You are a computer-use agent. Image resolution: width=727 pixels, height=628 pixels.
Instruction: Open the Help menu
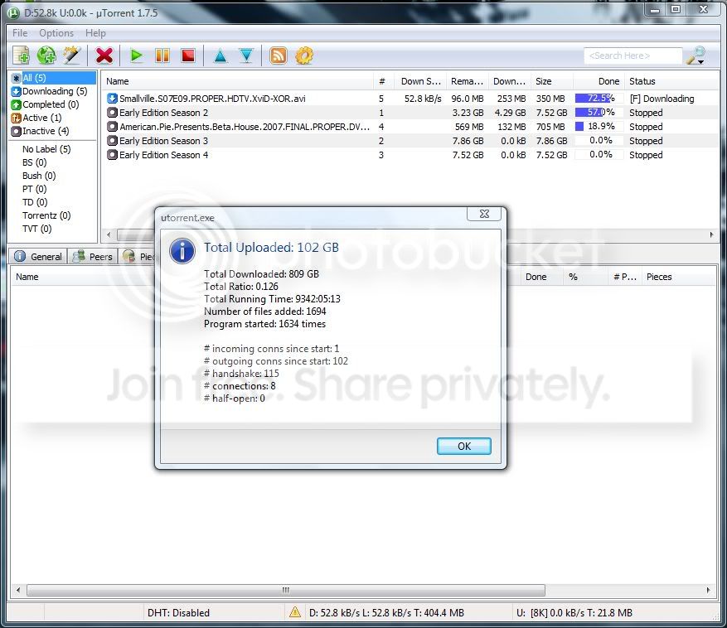click(x=95, y=33)
